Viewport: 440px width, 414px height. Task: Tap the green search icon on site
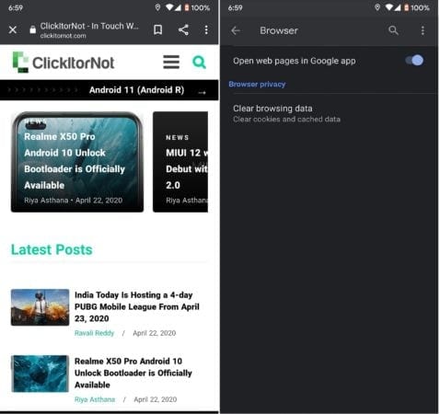tap(199, 63)
